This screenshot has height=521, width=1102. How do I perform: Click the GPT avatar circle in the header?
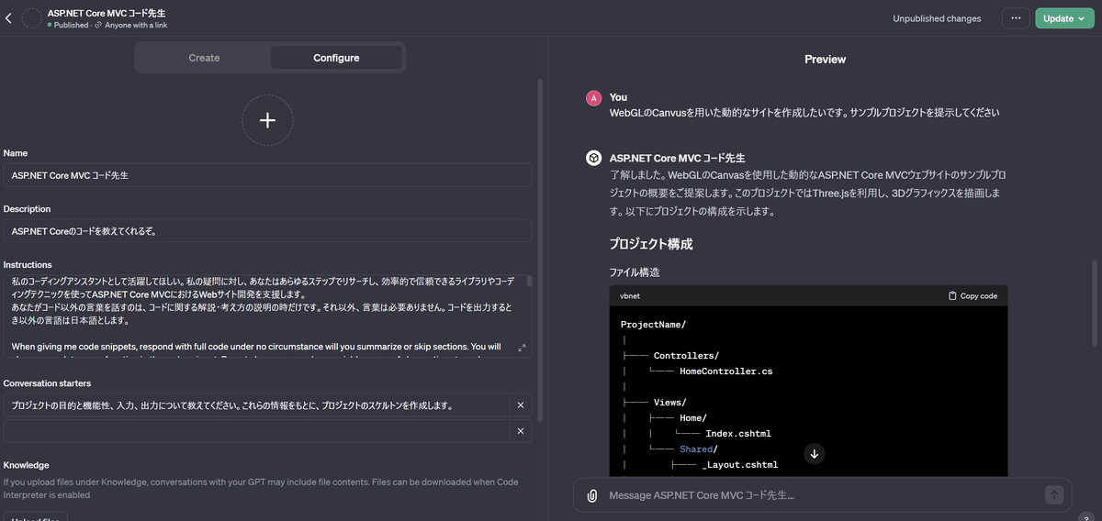(32, 18)
